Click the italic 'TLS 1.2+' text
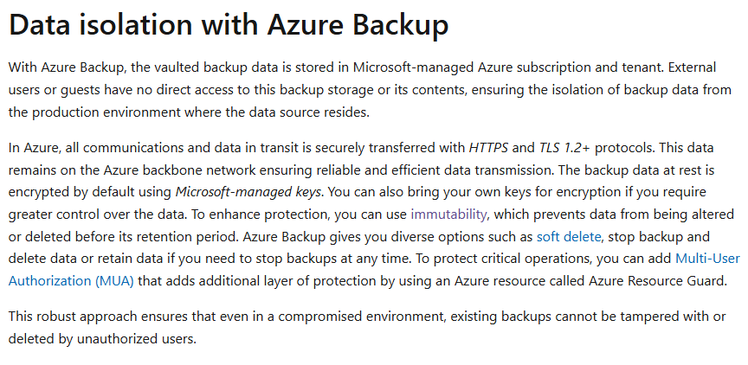Viewport: 748px width, 365px height. [564, 148]
